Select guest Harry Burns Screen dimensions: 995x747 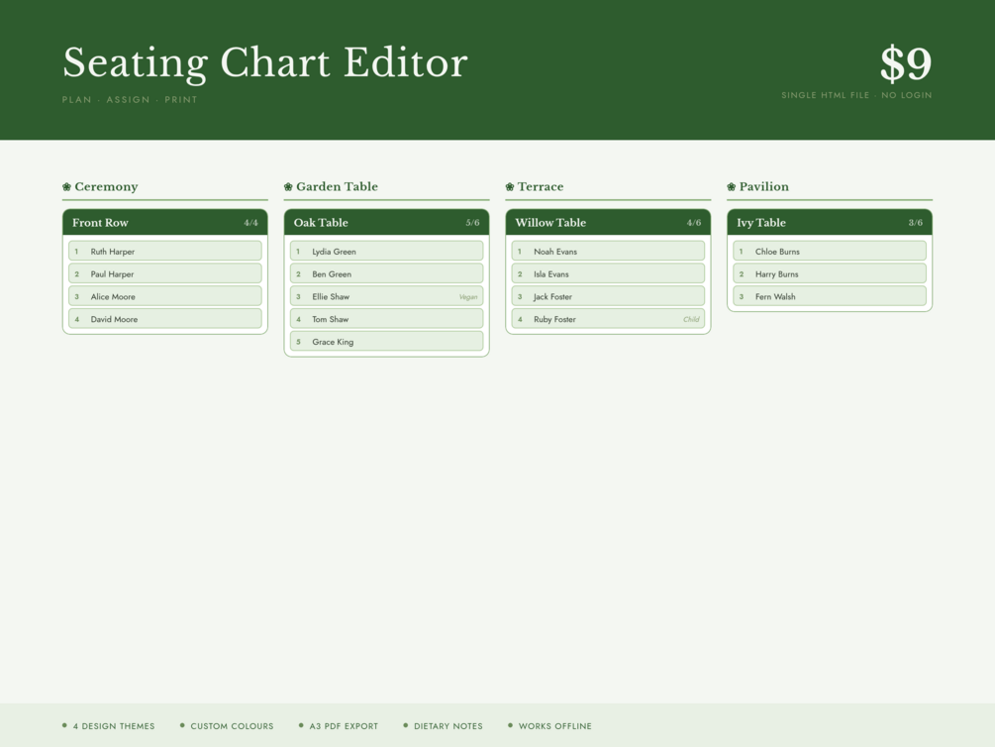tap(830, 273)
